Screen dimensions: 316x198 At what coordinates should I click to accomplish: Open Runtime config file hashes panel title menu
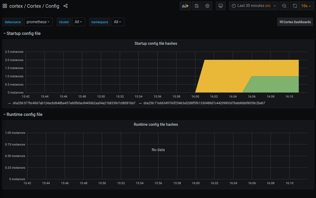[156, 124]
